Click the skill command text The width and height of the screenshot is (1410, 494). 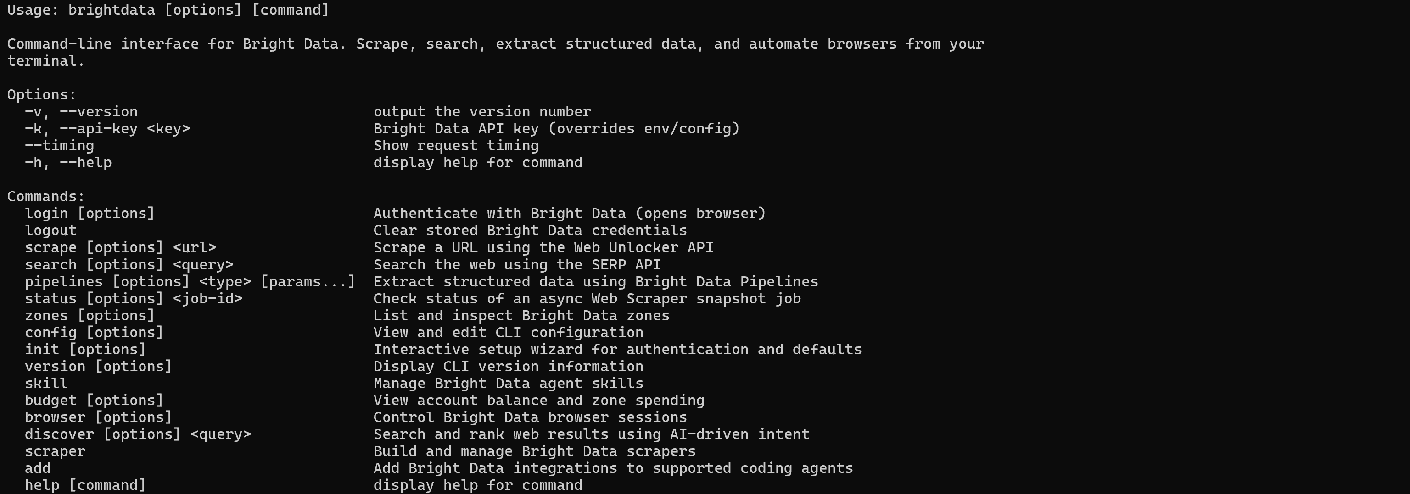[46, 383]
